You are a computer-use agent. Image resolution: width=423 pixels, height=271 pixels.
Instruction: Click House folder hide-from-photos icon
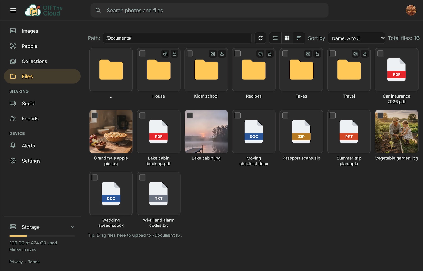pyautogui.click(x=165, y=54)
